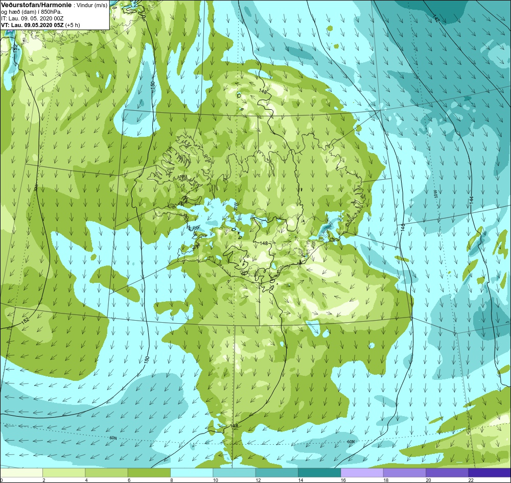The height and width of the screenshot is (483, 511).
Task: Click the 14–16 m/s dark teal legend swatch
Action: (x=319, y=472)
